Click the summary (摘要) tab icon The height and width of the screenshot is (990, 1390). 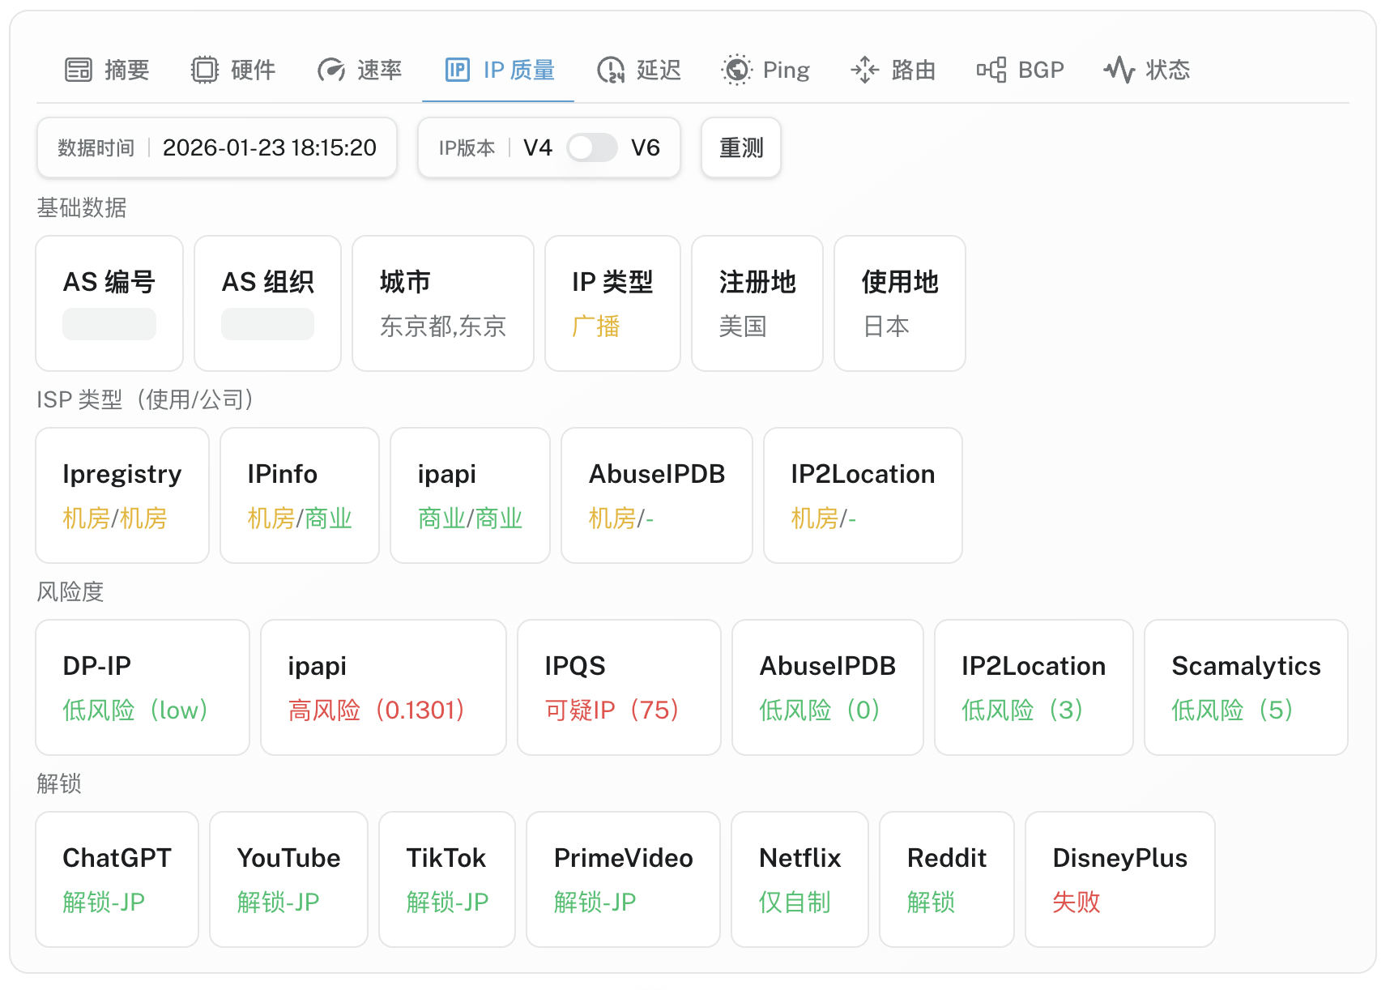79,70
